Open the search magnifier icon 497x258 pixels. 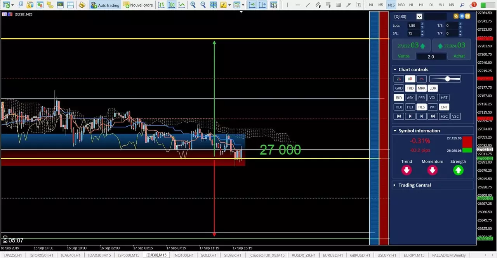462,5
